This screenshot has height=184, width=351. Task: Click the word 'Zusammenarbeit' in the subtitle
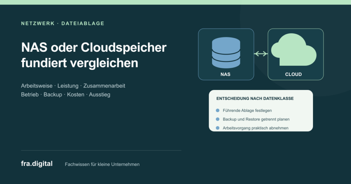click(x=104, y=86)
